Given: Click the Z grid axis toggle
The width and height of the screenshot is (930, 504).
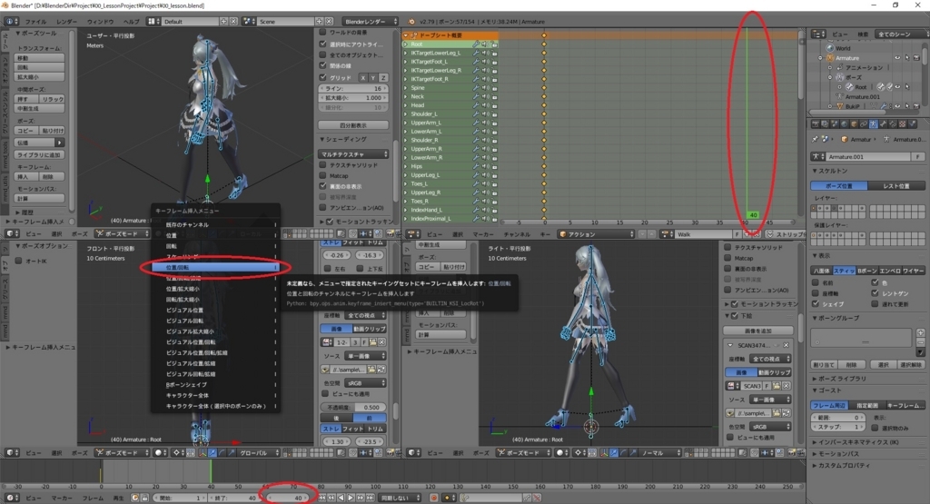Looking at the screenshot, I should click(383, 78).
